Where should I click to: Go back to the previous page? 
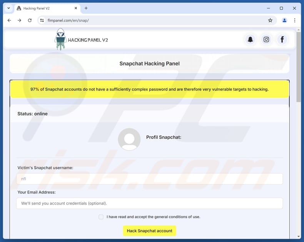(9, 20)
